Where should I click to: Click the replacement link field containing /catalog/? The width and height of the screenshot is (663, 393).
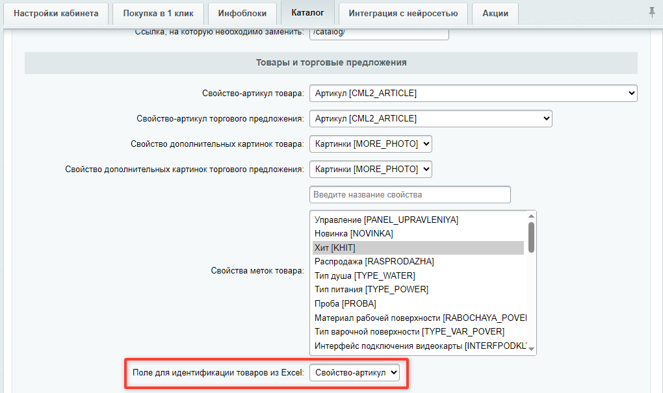pyautogui.click(x=379, y=33)
